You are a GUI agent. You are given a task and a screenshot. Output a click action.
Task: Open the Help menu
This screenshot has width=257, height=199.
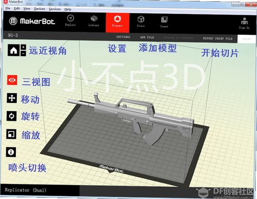68,9
